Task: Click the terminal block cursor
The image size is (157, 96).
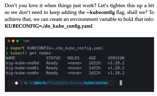Action: point(121,83)
